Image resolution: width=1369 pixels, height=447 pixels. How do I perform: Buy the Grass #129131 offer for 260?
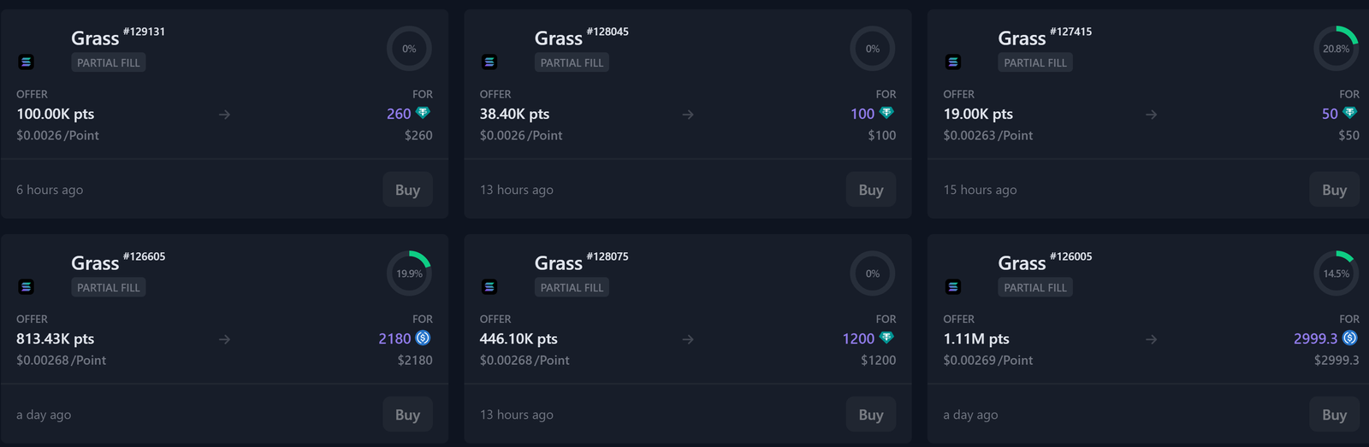click(x=407, y=190)
